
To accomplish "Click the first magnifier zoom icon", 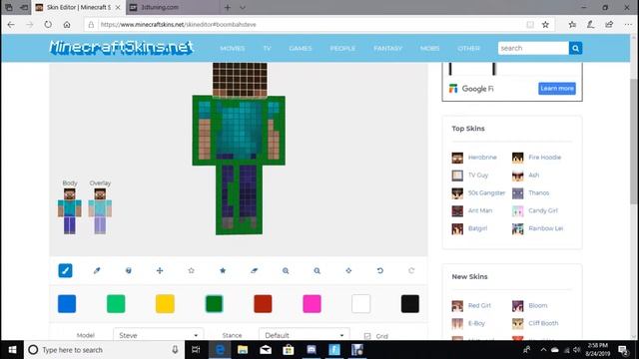I will point(286,270).
